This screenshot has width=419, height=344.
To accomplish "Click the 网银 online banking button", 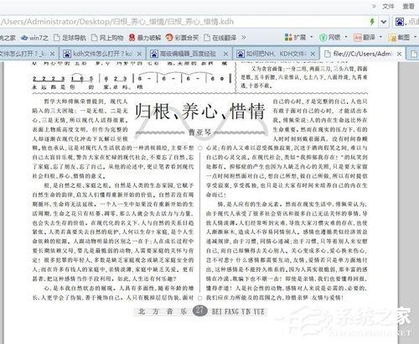I will click(330, 37).
